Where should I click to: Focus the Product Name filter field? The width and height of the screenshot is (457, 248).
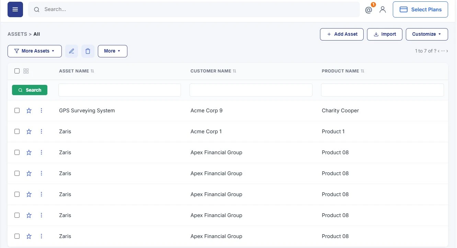(382, 90)
